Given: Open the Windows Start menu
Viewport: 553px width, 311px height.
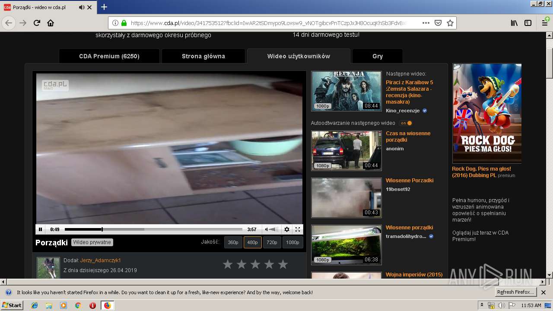Looking at the screenshot, I should click(x=12, y=305).
